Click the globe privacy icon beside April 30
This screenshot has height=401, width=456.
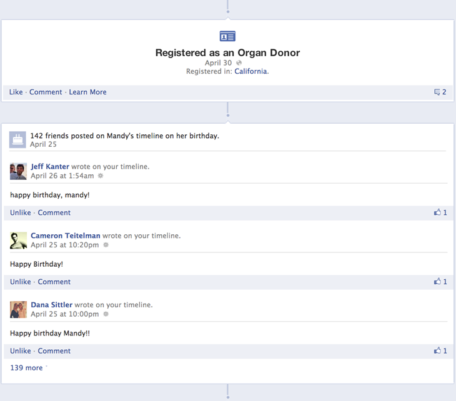coord(239,63)
